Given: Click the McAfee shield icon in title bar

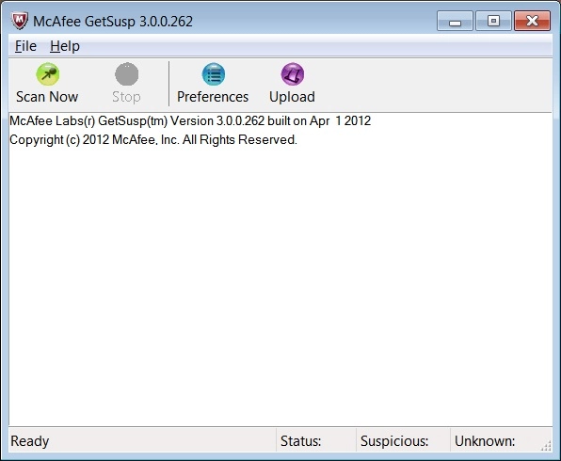Looking at the screenshot, I should (20, 21).
